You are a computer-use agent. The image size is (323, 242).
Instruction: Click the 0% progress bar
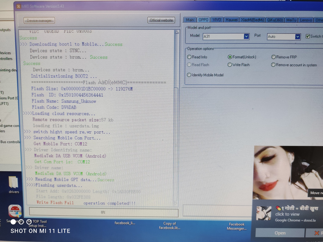(x=104, y=212)
